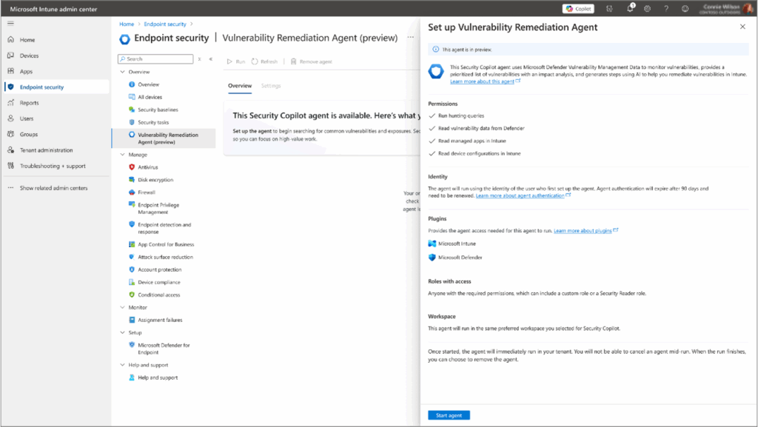758x427 pixels.
Task: Open Antivirus policies
Action: (x=148, y=167)
